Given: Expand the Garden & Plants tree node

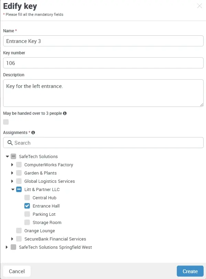Looking at the screenshot, I should point(11,173).
